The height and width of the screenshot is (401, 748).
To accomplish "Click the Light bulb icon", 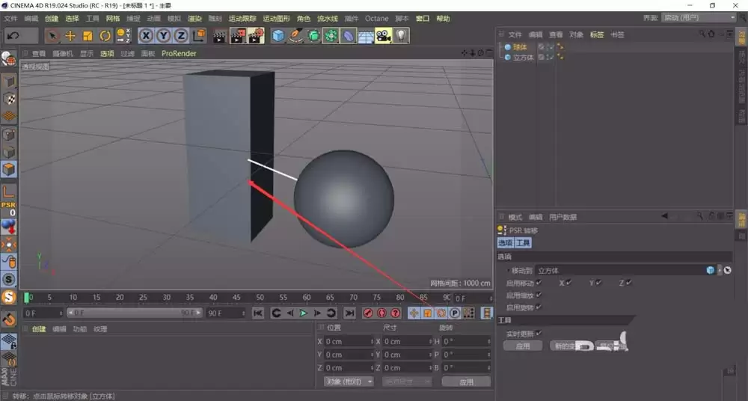I will click(x=402, y=35).
